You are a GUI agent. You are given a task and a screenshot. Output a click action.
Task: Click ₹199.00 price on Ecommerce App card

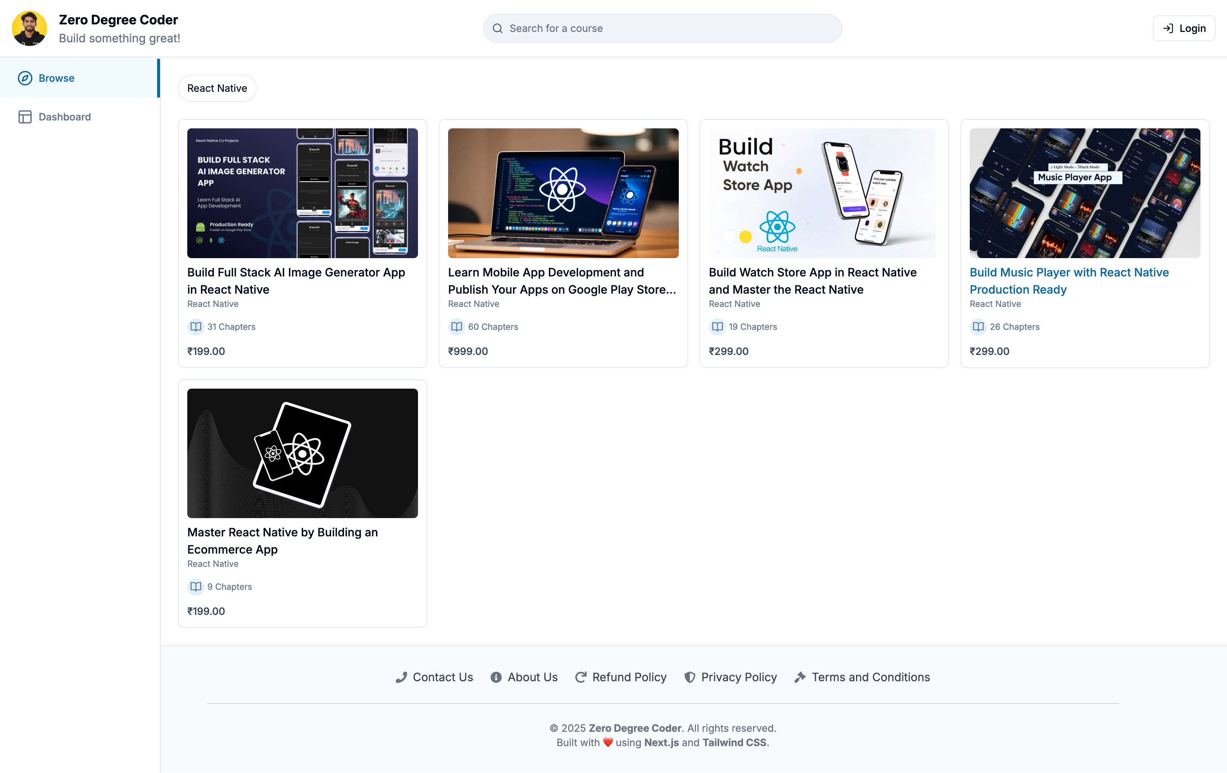point(206,611)
